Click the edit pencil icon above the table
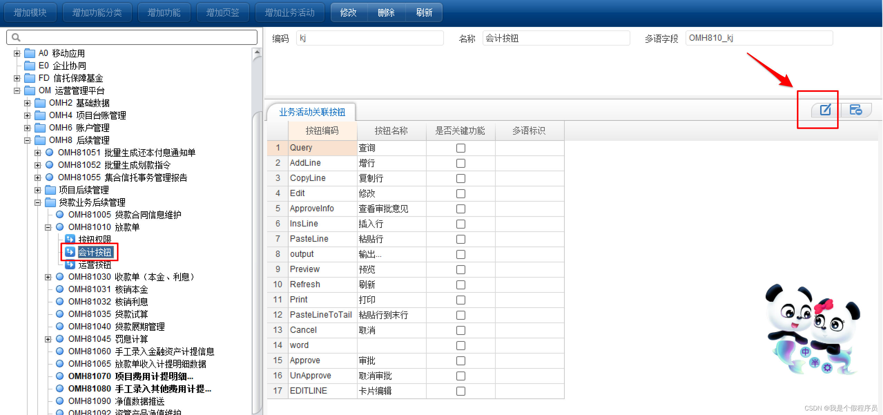This screenshot has height=415, width=883. (x=825, y=110)
